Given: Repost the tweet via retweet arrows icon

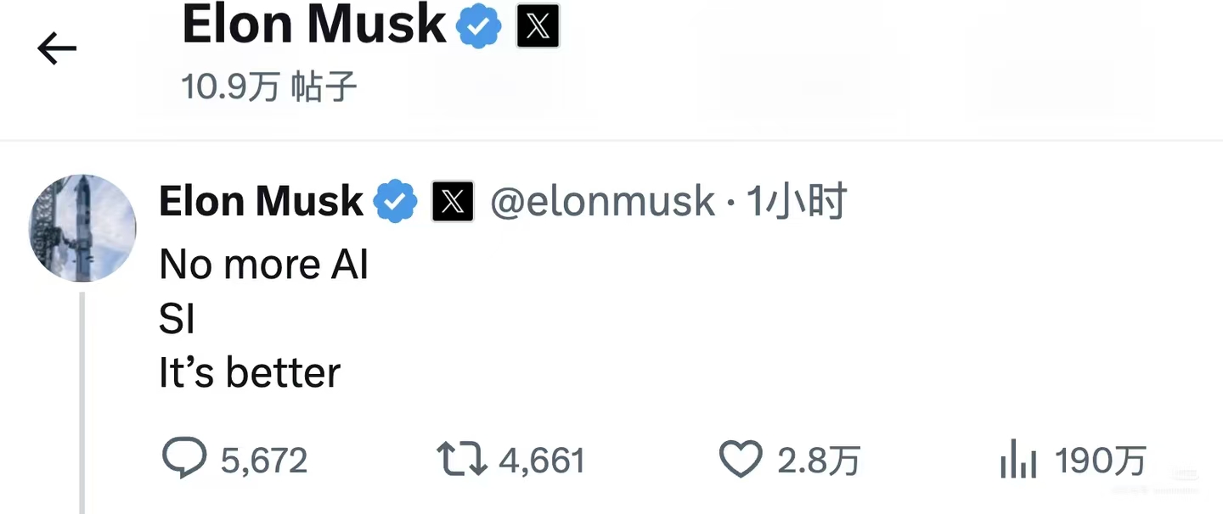Looking at the screenshot, I should [x=462, y=460].
